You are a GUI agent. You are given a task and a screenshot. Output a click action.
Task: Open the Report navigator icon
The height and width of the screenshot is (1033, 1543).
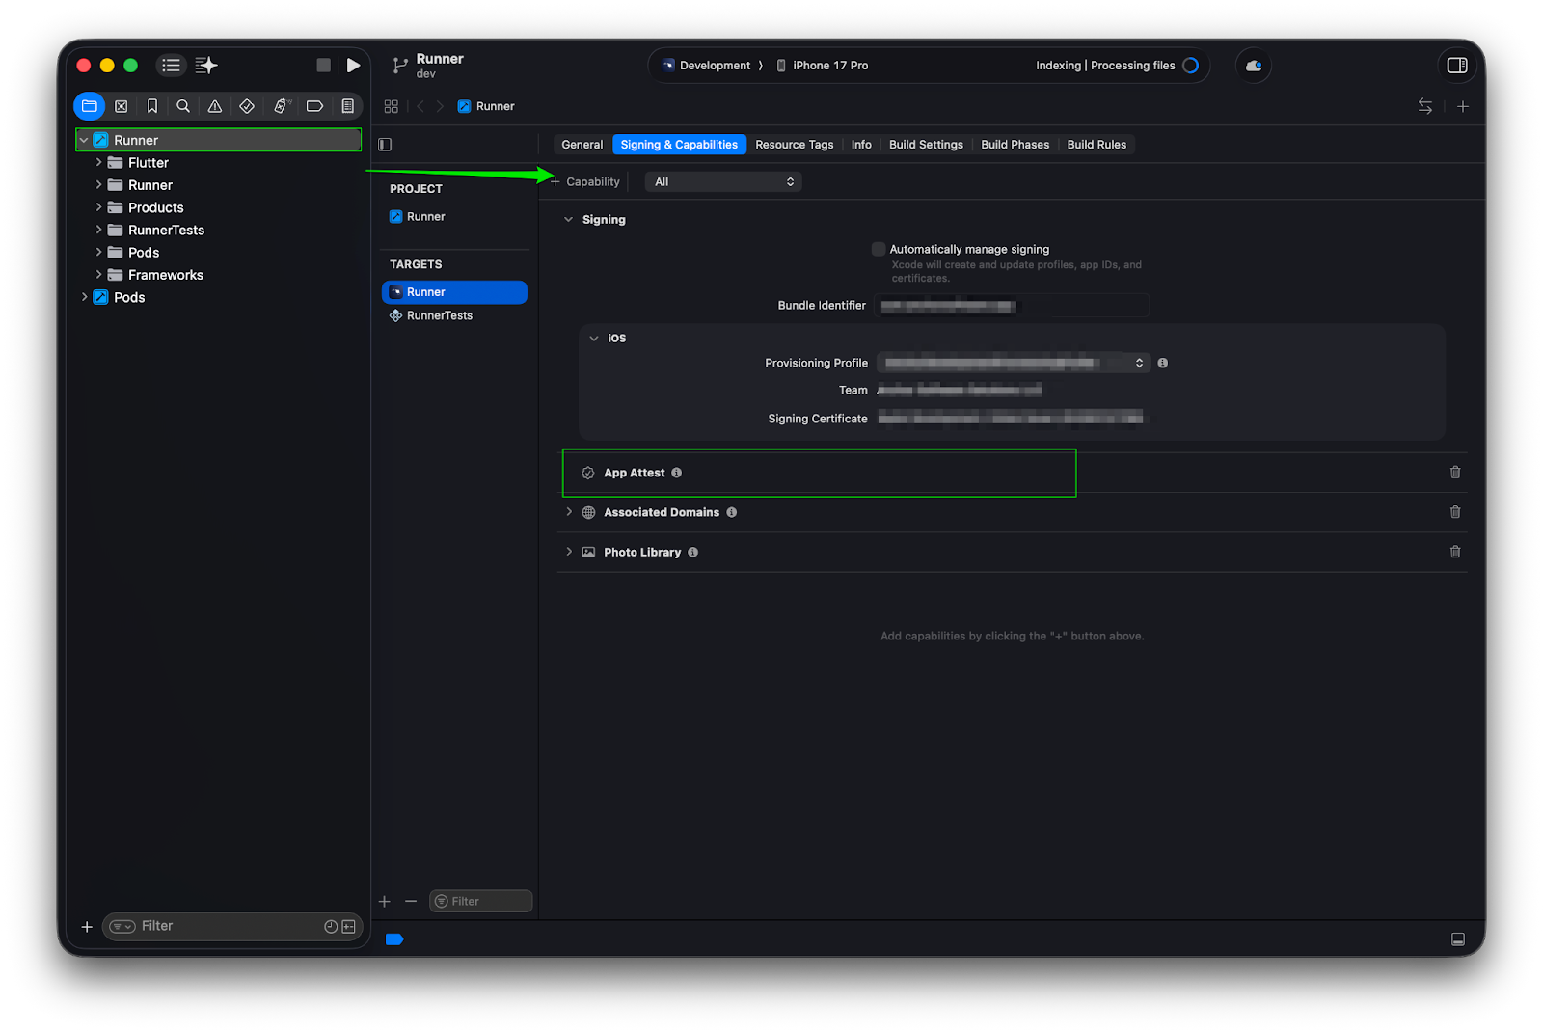pyautogui.click(x=348, y=106)
